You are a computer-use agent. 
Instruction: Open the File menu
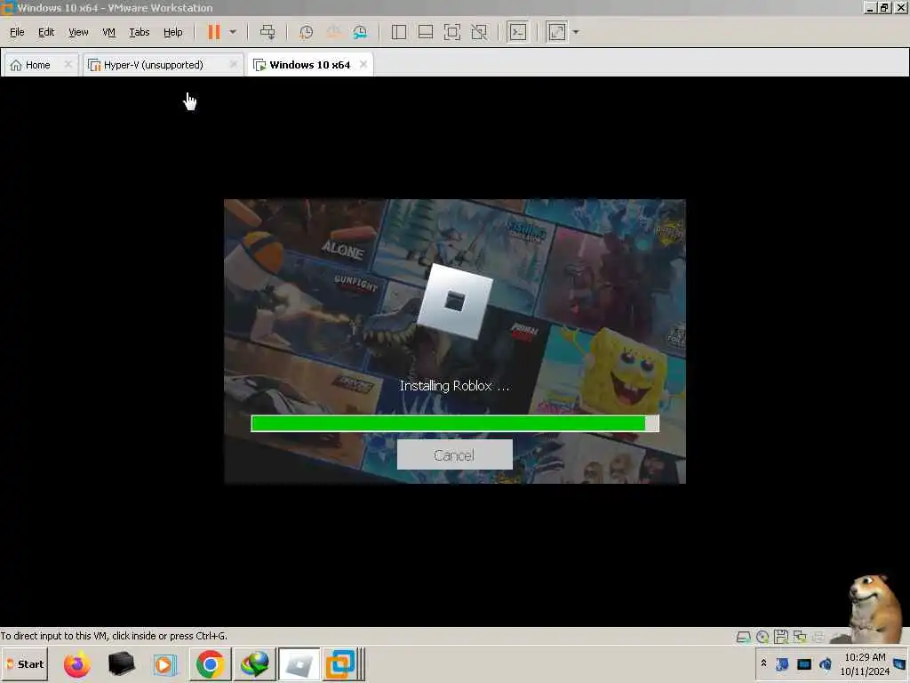pos(17,32)
